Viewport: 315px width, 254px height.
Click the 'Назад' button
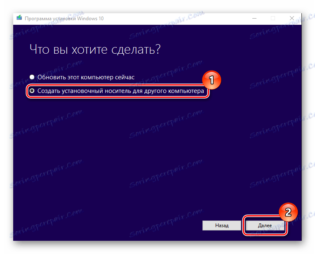[x=222, y=226]
